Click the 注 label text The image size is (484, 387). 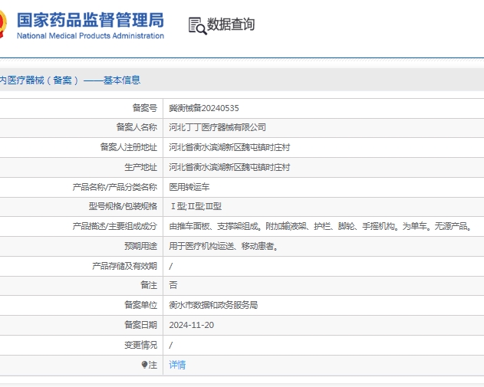(153, 365)
